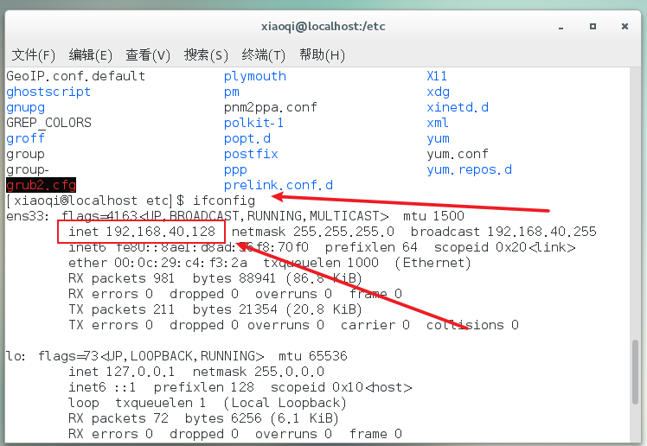
Task: Click the xinetd.d directory entry
Action: (458, 107)
